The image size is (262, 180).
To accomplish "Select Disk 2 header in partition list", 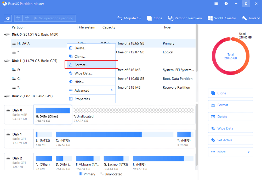I will pos(32,96).
